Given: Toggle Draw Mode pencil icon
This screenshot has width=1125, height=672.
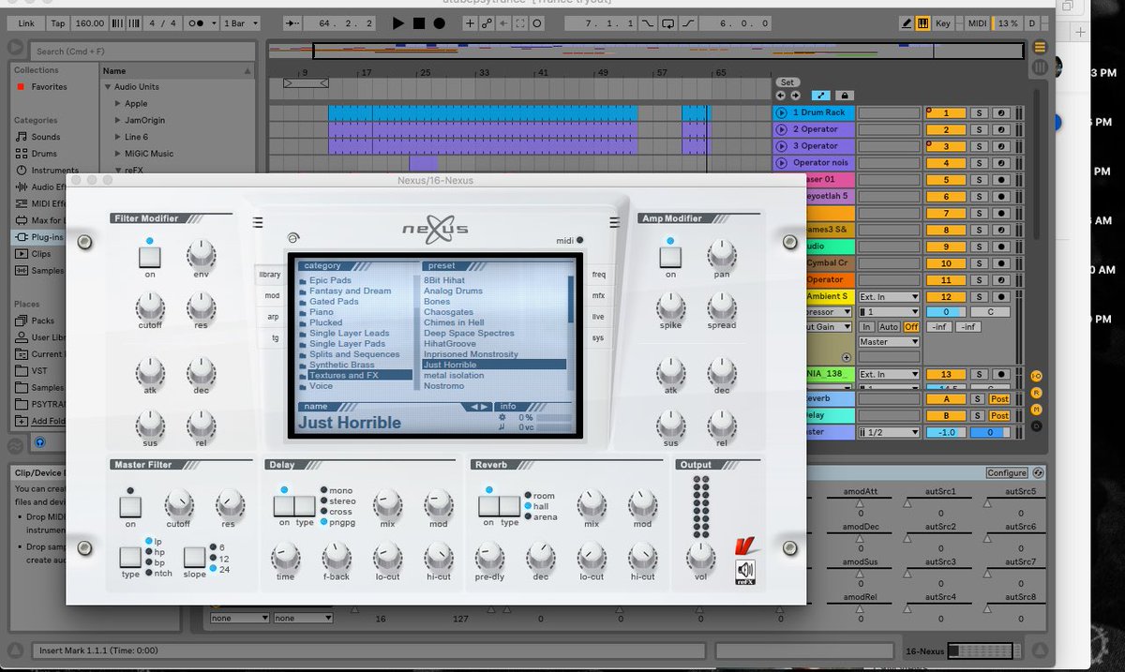Looking at the screenshot, I should click(x=905, y=22).
